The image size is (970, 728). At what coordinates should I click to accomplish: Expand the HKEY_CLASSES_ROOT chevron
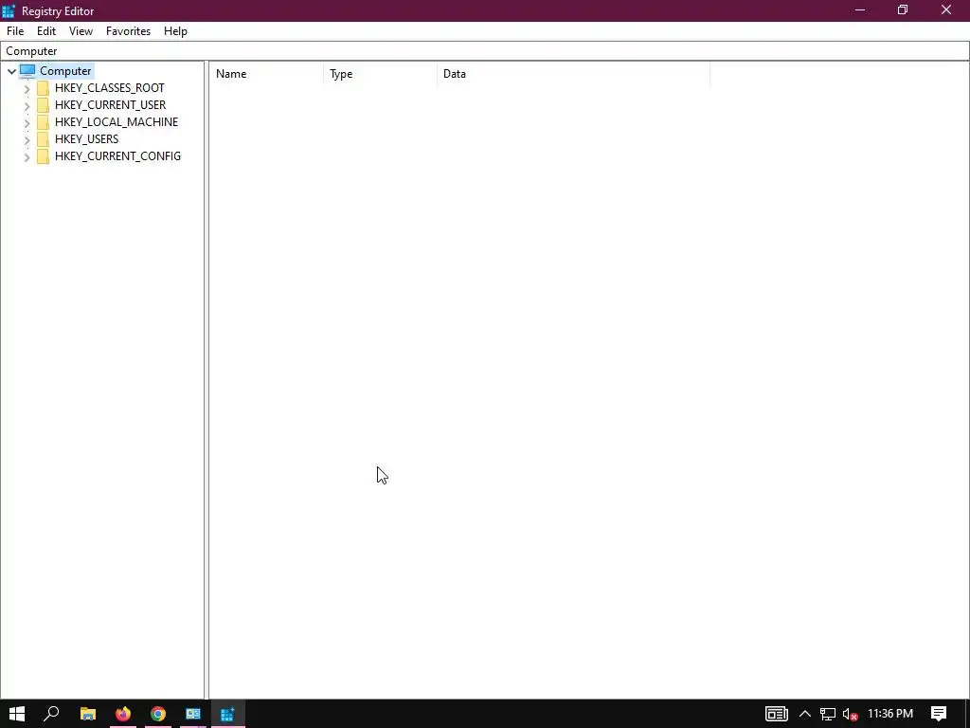(x=27, y=88)
